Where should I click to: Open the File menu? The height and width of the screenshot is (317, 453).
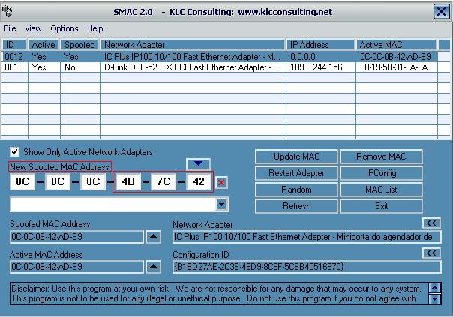tap(10, 28)
